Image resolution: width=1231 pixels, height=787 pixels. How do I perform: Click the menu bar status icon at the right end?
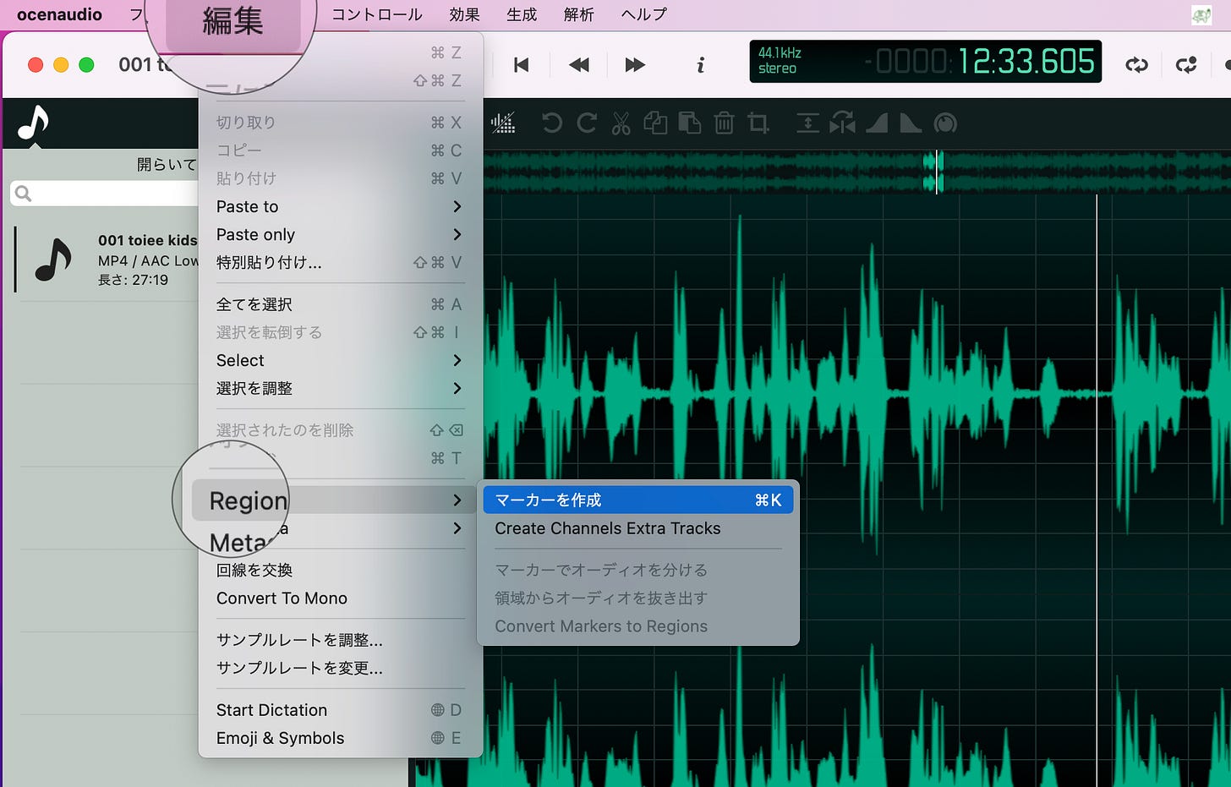[x=1201, y=14]
